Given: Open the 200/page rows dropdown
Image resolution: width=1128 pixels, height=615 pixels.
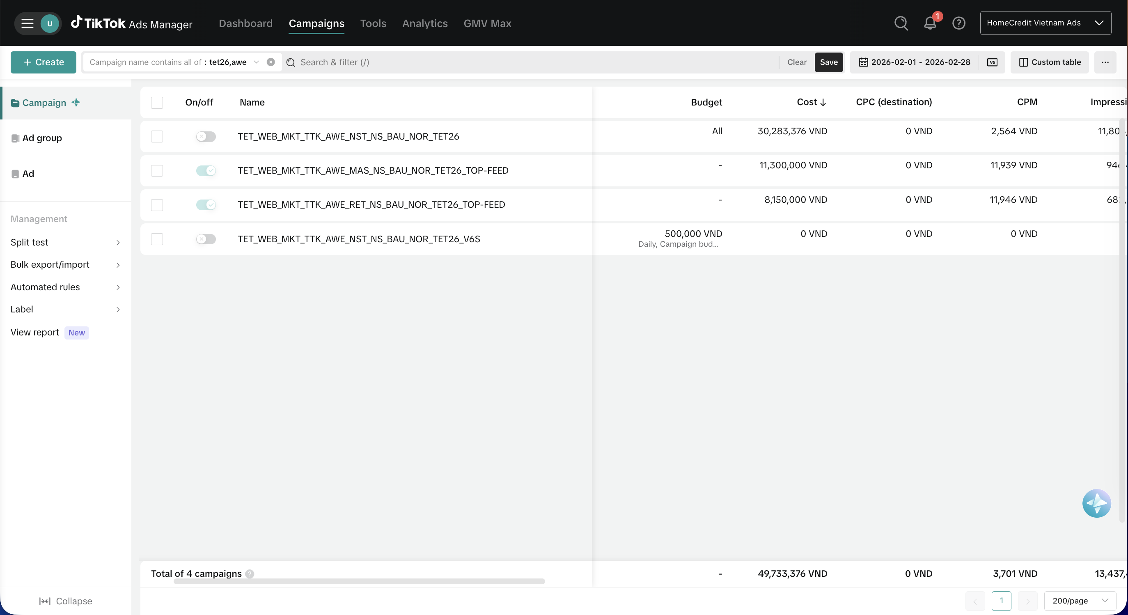Looking at the screenshot, I should tap(1080, 601).
